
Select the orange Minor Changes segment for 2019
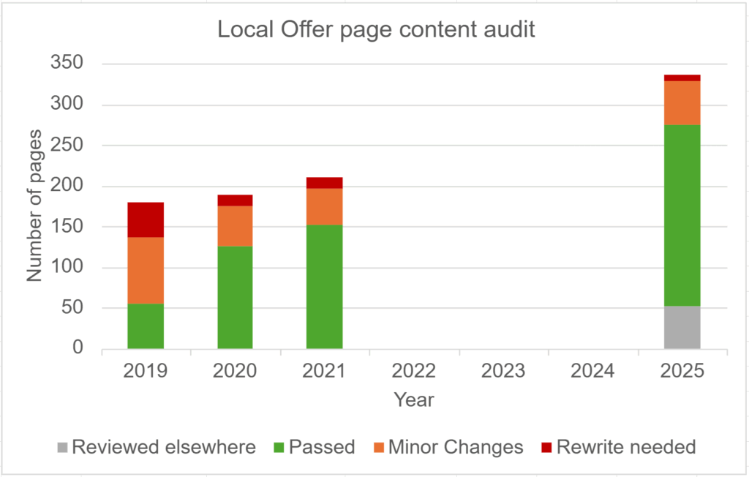tap(145, 270)
